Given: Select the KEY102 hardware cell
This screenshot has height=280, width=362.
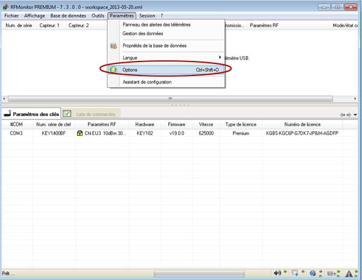Looking at the screenshot, I should [x=145, y=133].
